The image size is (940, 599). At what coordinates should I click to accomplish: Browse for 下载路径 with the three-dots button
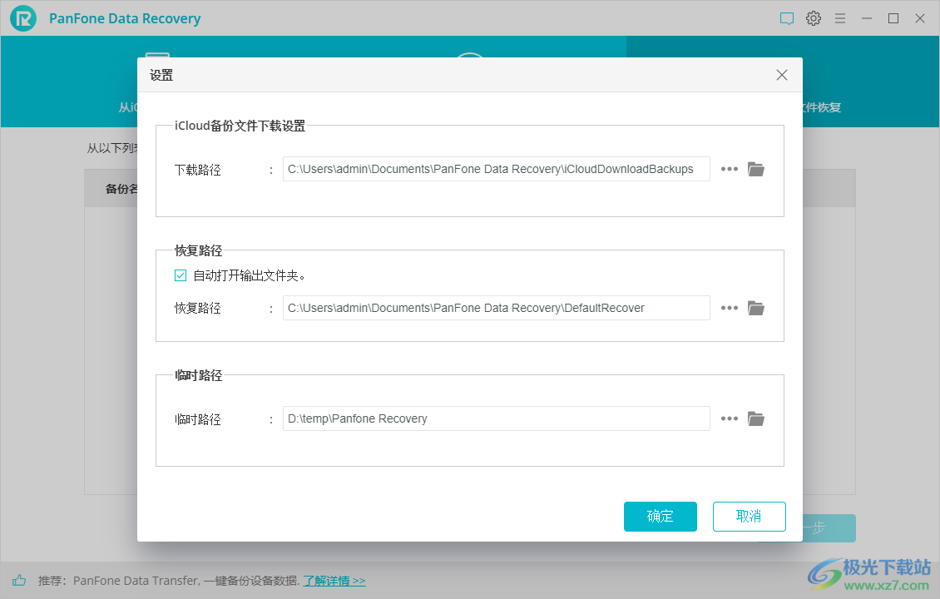(x=729, y=169)
